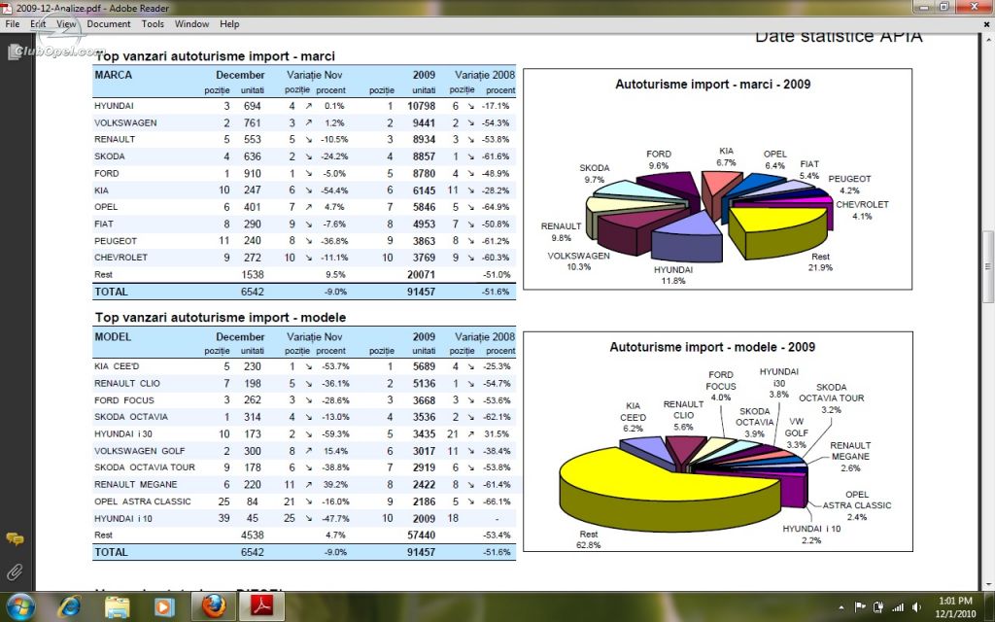Click the "Rest 62.8%" pie chart label
995x622 pixels.
[x=588, y=539]
